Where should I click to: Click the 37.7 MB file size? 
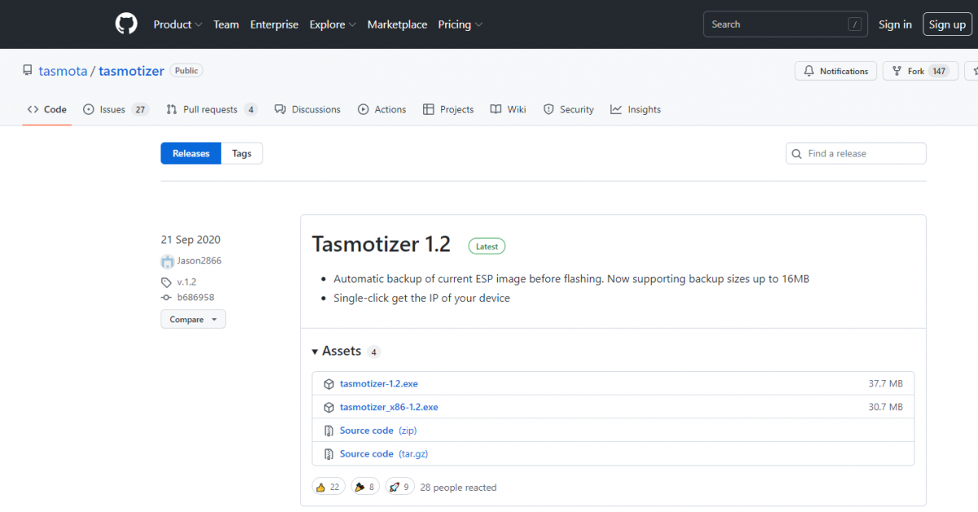pos(885,384)
